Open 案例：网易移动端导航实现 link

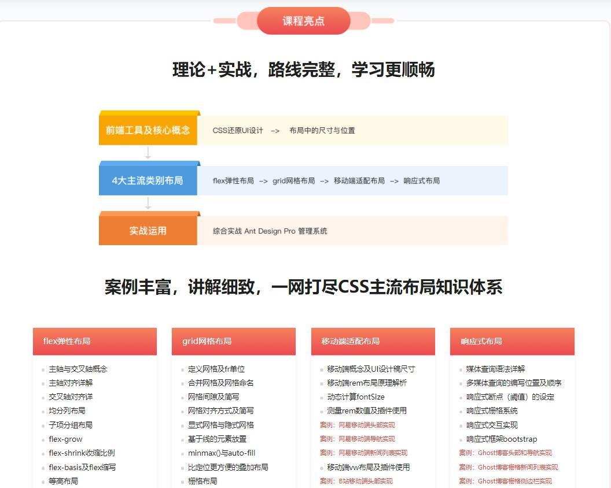357,439
